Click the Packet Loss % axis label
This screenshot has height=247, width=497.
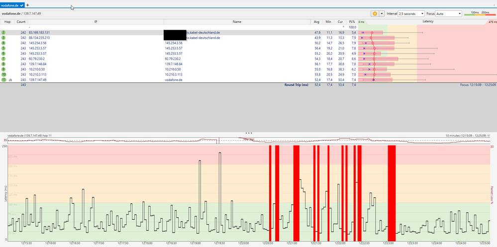(492, 195)
